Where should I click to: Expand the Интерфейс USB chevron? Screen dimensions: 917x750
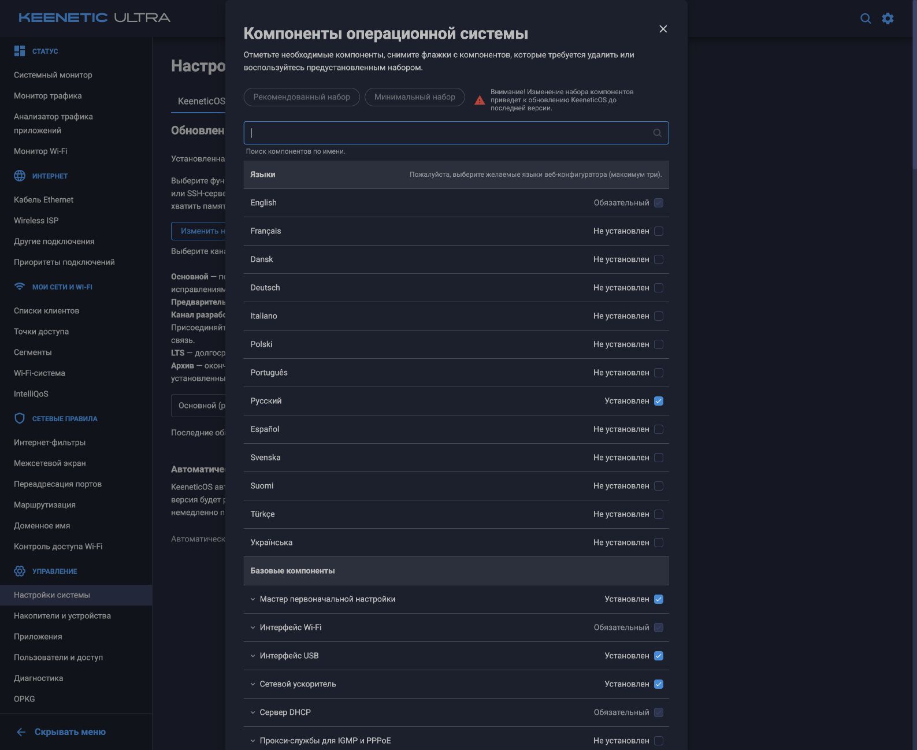point(253,656)
